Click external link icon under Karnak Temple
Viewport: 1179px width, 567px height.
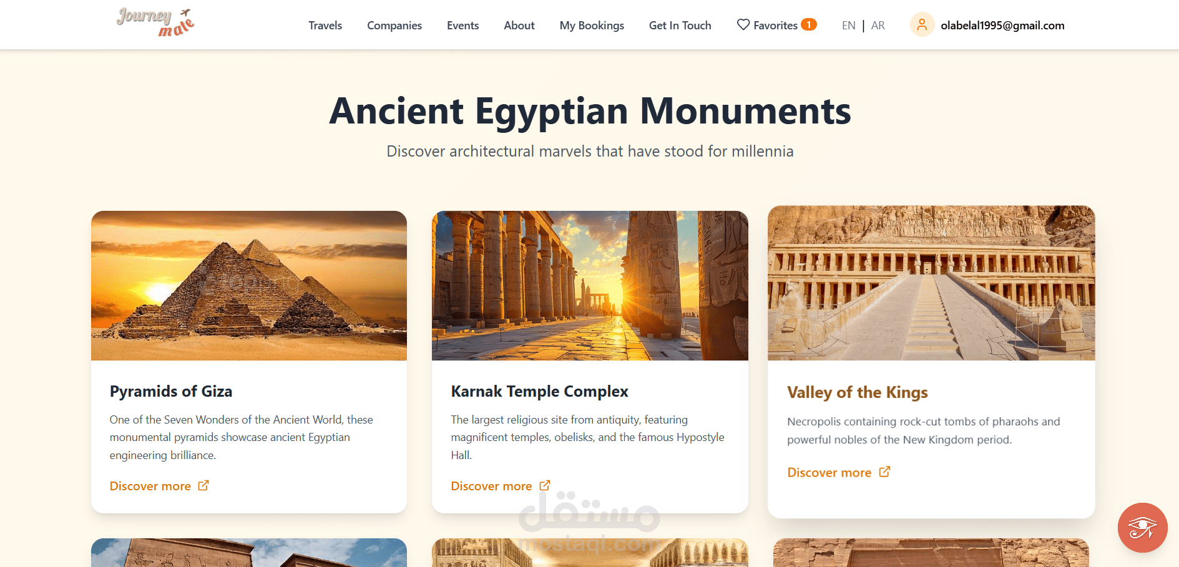point(545,485)
